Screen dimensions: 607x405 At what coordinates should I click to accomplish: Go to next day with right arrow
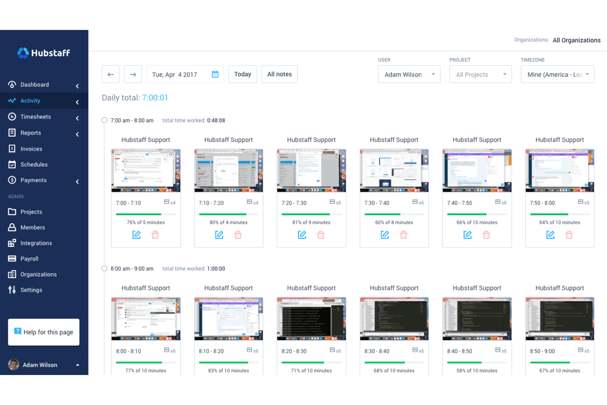133,74
